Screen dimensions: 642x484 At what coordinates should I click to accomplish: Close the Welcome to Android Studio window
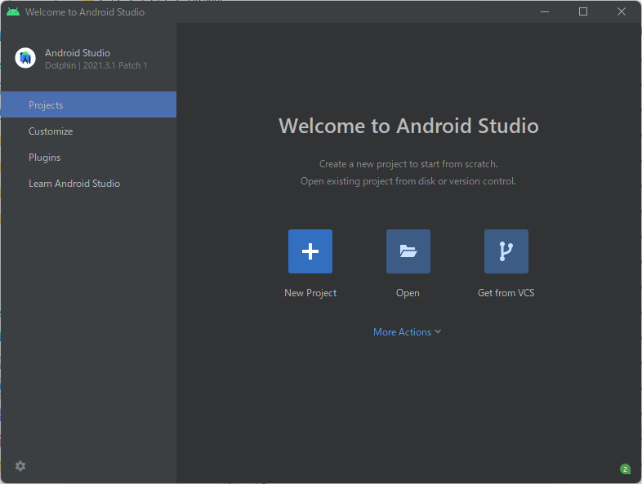tap(622, 11)
